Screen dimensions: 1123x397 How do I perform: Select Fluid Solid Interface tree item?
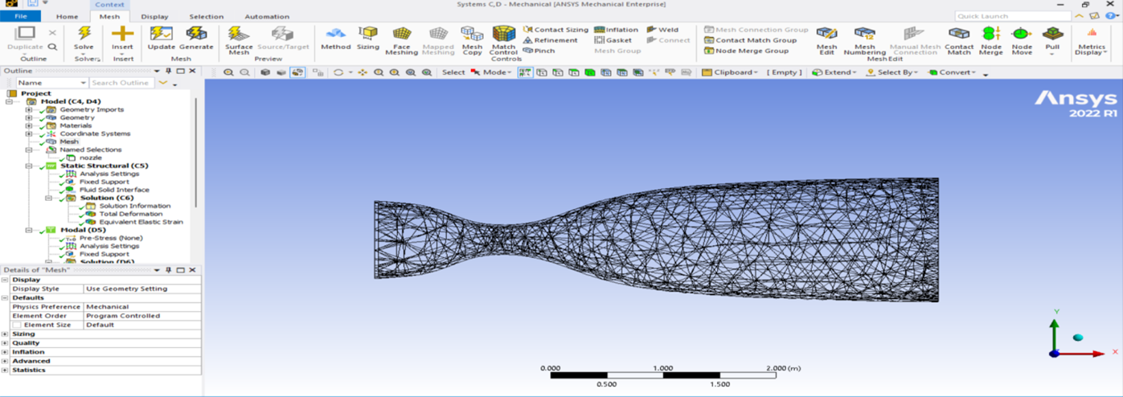tap(114, 190)
